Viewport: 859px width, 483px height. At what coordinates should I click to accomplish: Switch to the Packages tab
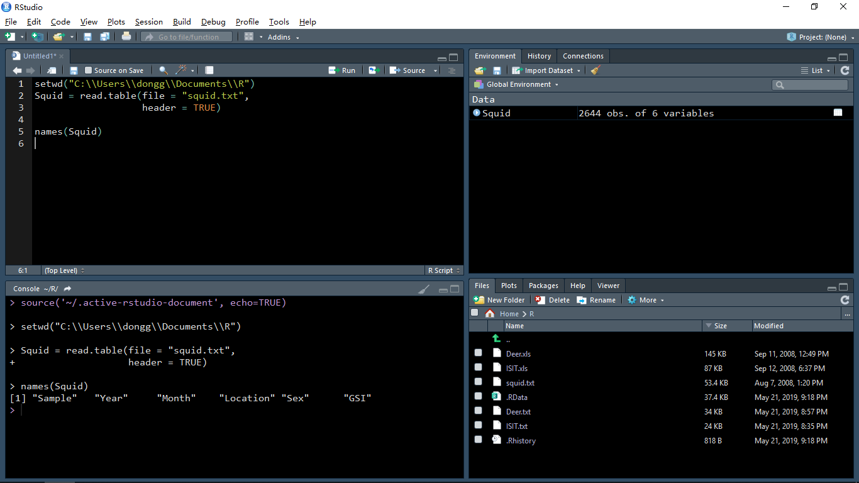click(543, 286)
